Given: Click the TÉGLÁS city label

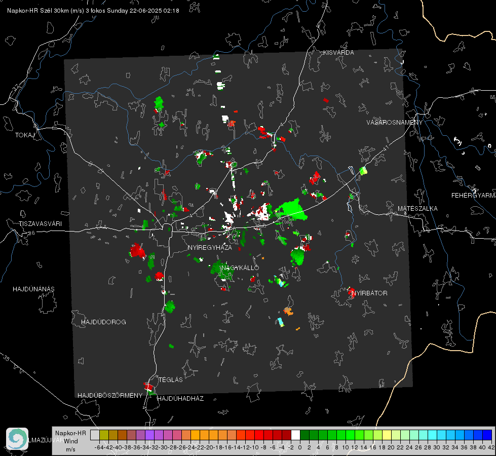Looking at the screenshot, I should (171, 379).
